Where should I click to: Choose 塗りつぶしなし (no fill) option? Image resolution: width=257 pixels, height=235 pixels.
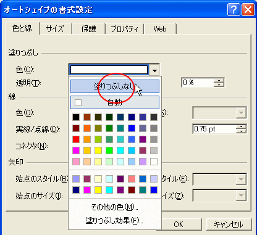coord(115,86)
